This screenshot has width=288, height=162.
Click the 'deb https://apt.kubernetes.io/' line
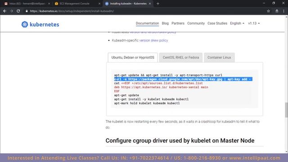tap(161, 87)
